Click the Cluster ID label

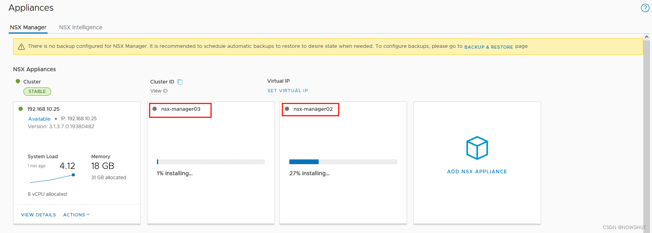pos(162,82)
